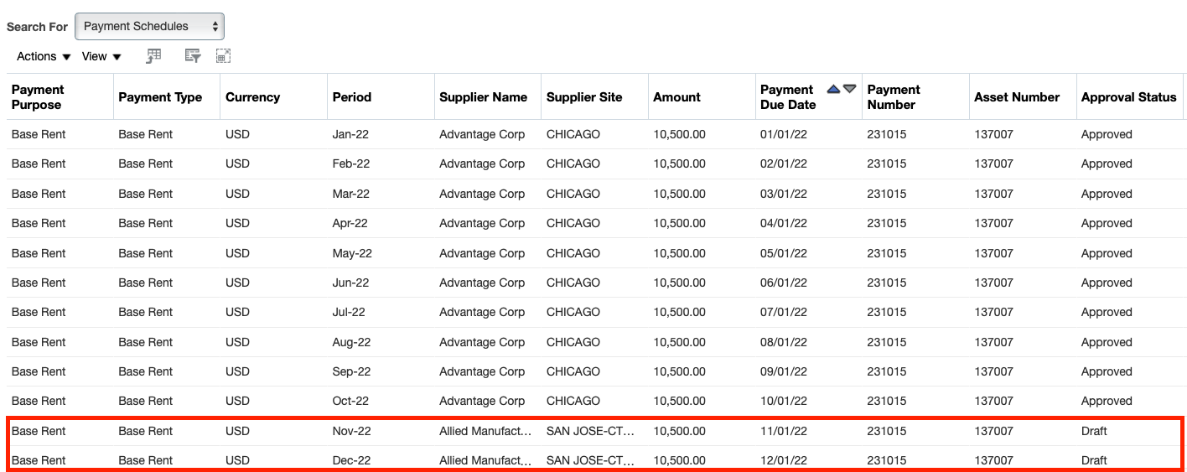The image size is (1187, 472).
Task: Click the Query By Example filter icon
Action: point(193,56)
